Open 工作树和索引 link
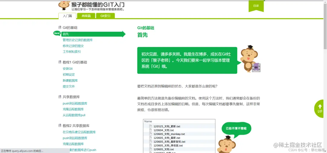The image size is (327, 153). [72, 52]
